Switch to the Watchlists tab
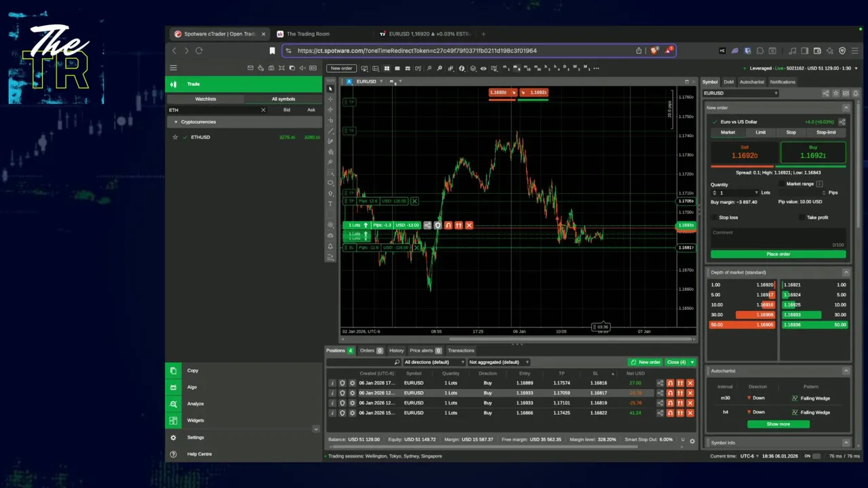 (x=205, y=99)
